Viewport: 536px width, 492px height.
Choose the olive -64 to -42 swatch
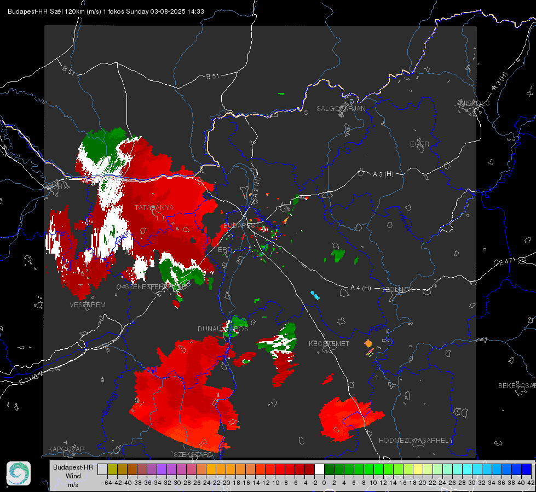click(112, 469)
